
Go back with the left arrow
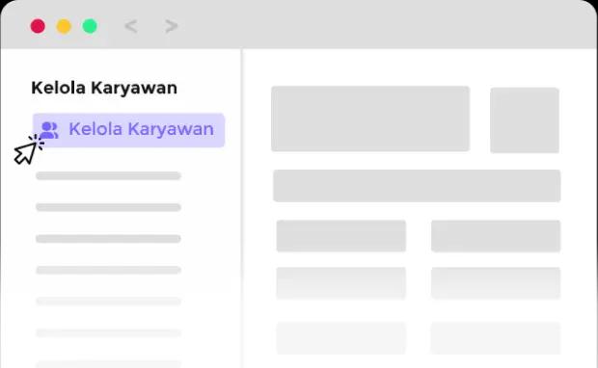[131, 26]
